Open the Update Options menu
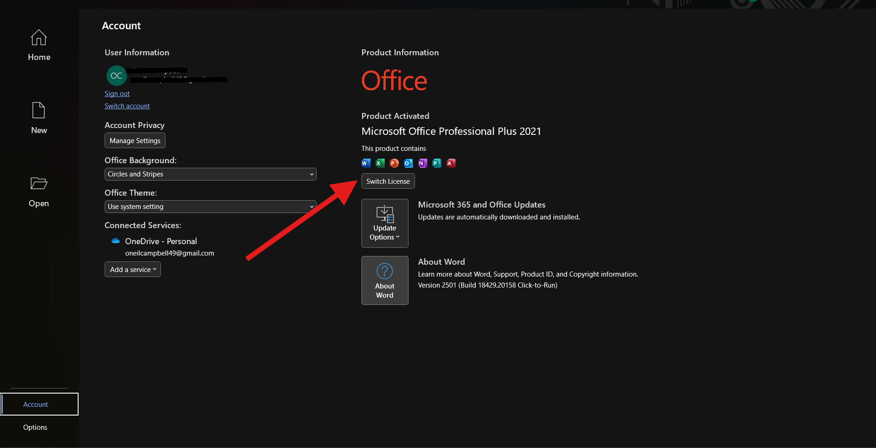 385,223
